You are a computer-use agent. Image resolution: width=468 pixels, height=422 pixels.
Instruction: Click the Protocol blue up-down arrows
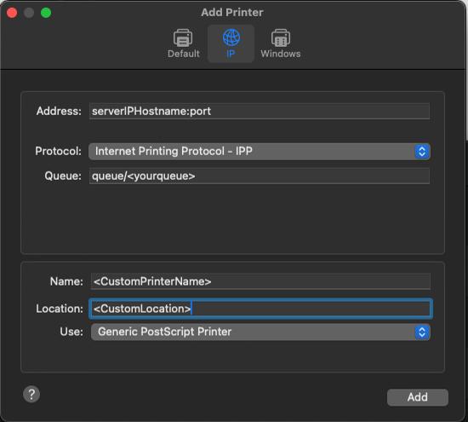tap(422, 152)
